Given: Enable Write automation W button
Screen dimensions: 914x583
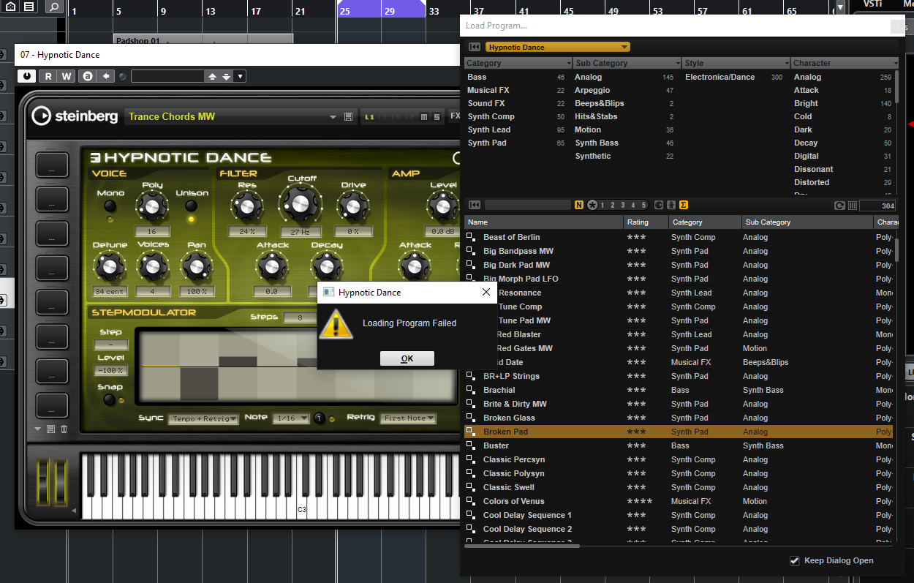Looking at the screenshot, I should [x=67, y=76].
